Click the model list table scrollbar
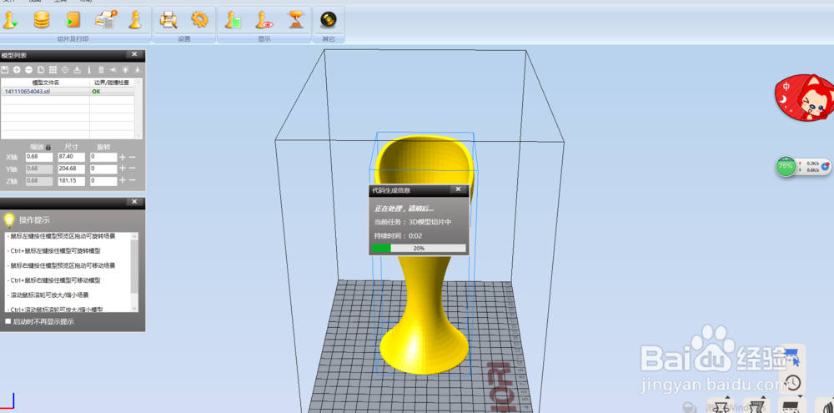This screenshot has width=834, height=413. coord(138,108)
